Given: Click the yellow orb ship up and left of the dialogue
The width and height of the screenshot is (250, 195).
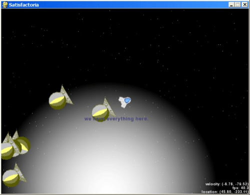Looking at the screenshot, I should tap(60, 98).
